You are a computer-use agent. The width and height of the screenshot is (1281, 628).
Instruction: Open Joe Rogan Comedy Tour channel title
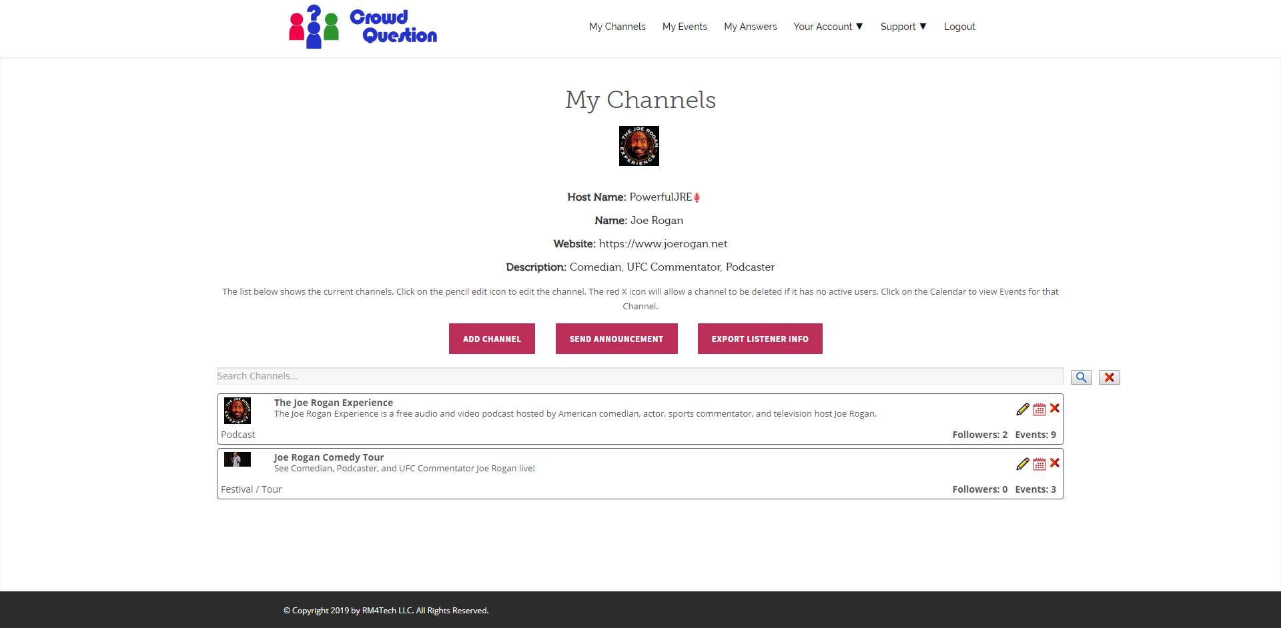click(329, 457)
